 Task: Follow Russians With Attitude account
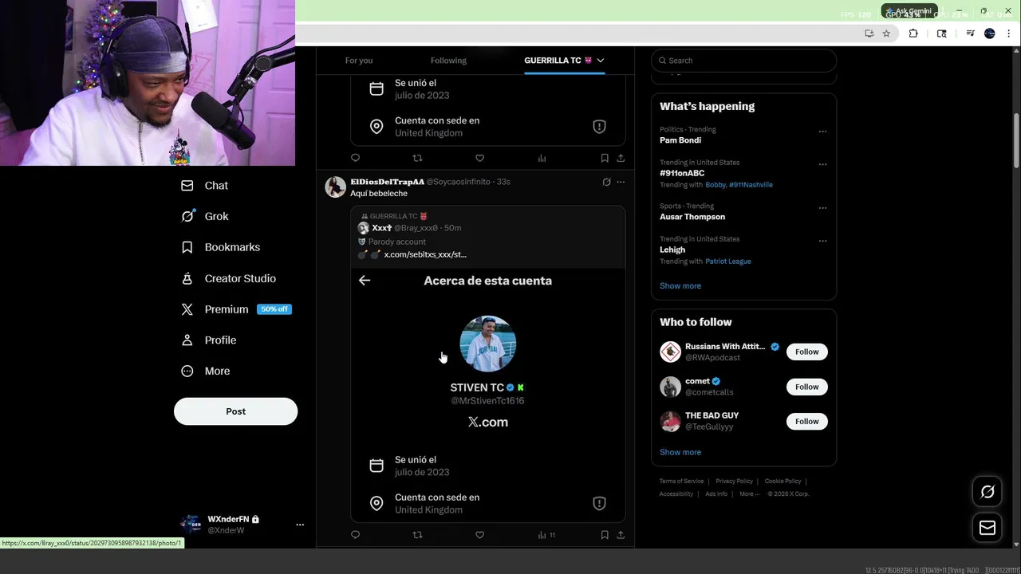[x=807, y=352]
